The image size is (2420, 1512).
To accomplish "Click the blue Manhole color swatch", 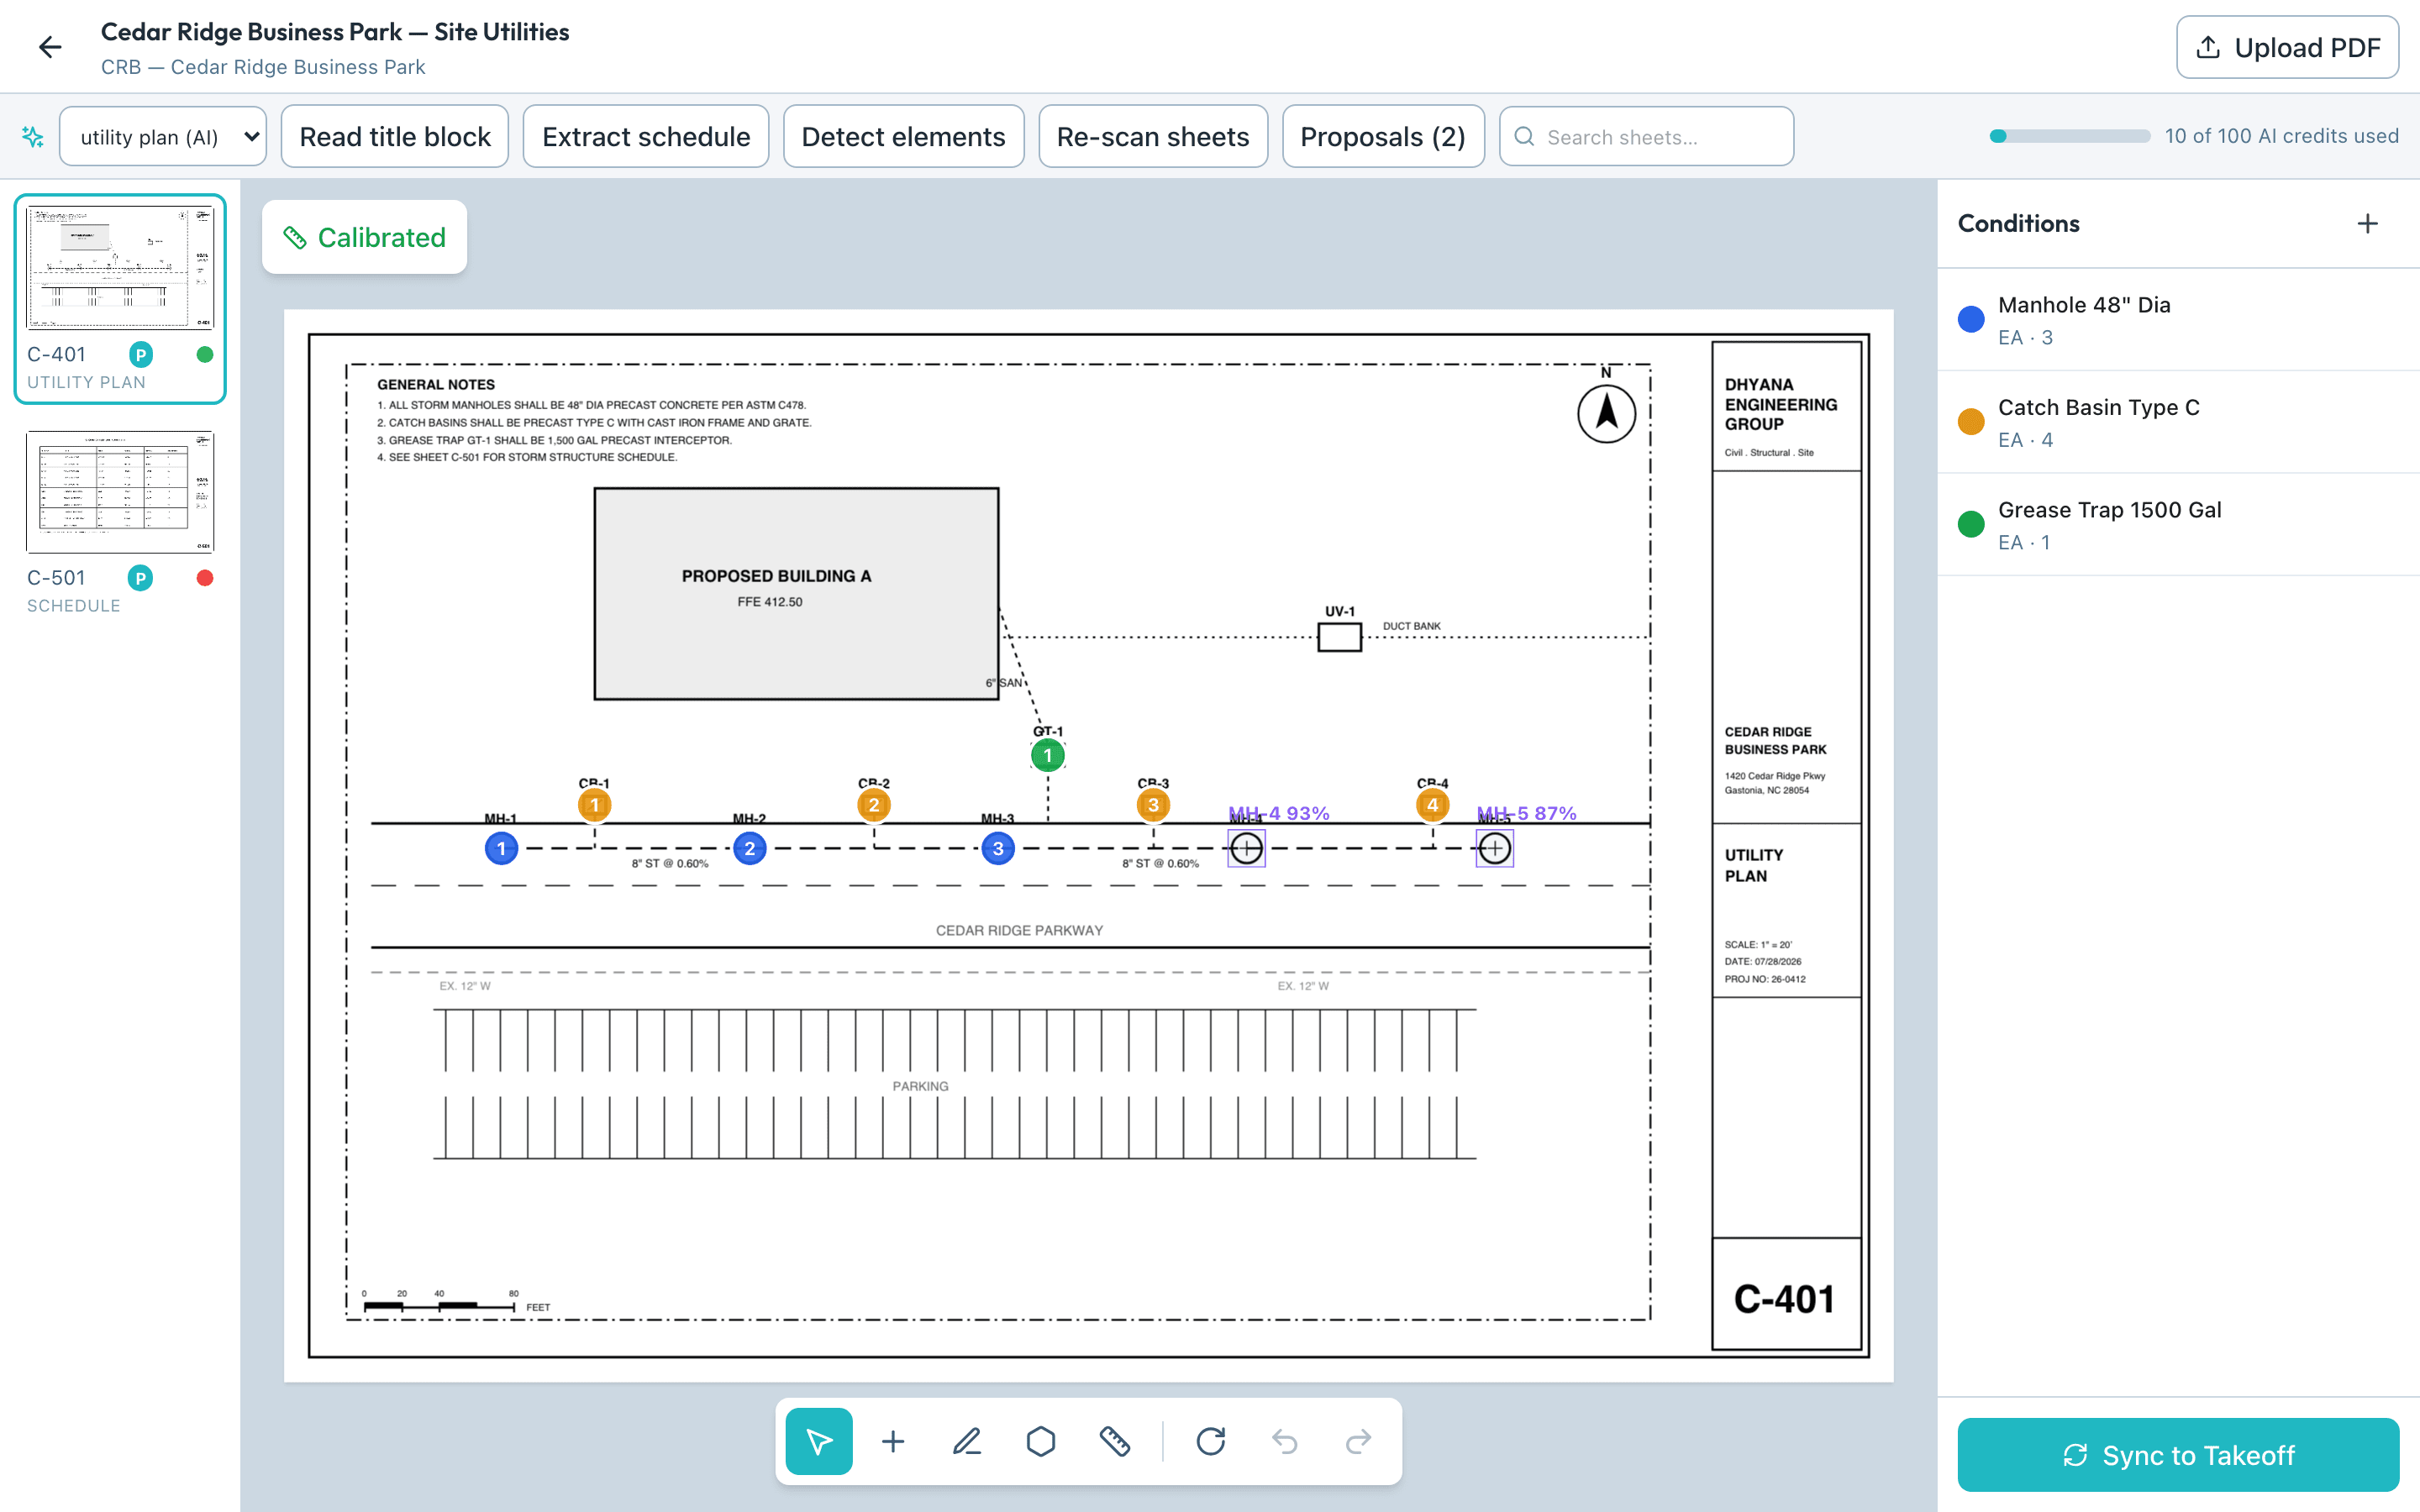I will pyautogui.click(x=1971, y=320).
